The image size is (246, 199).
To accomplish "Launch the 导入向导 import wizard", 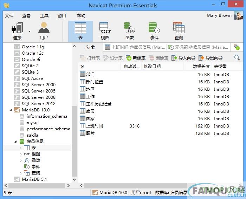I will (x=183, y=58).
